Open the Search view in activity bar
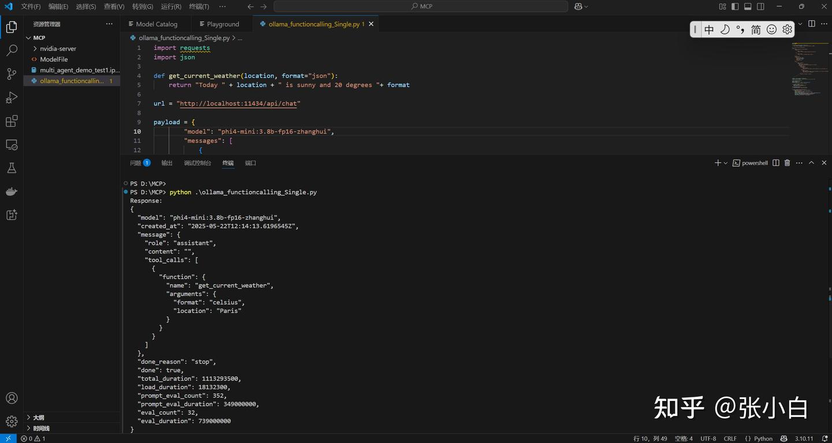Screen dimensions: 832x443 tap(12, 51)
